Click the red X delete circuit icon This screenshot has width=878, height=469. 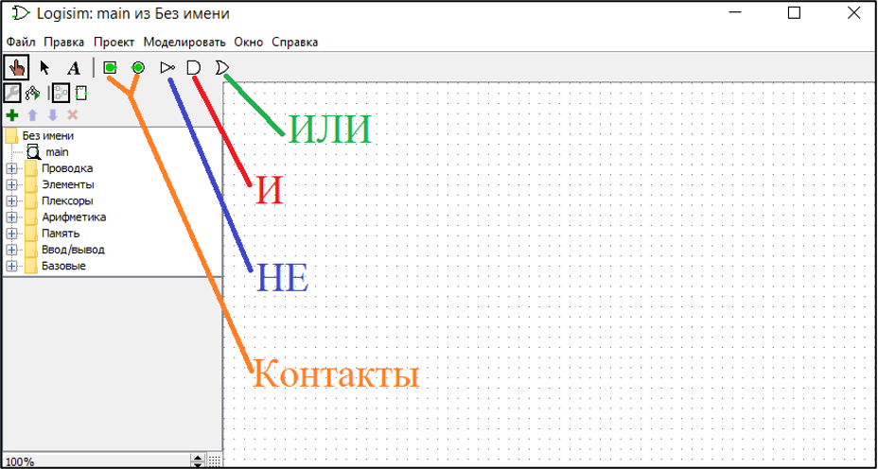(72, 115)
